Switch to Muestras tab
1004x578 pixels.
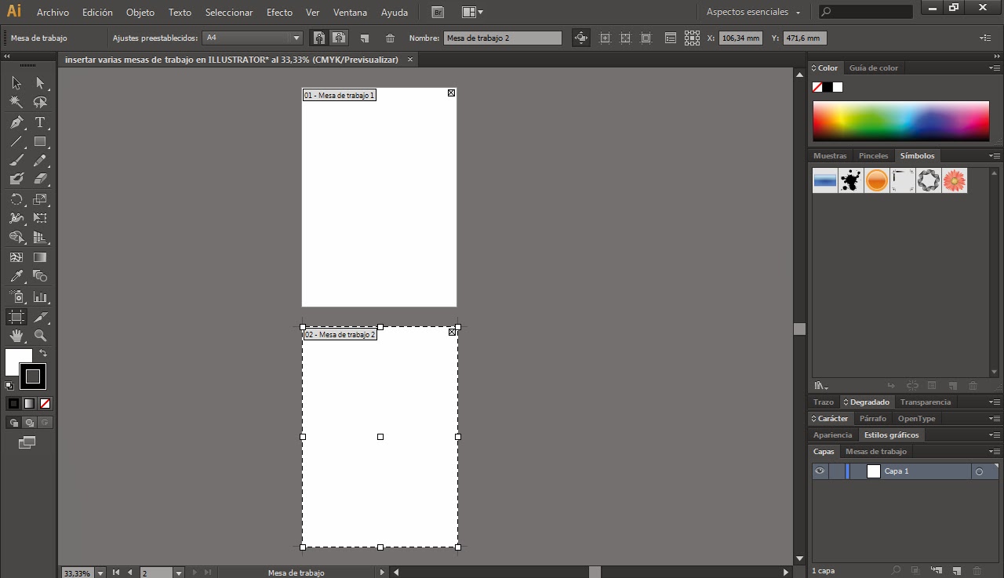click(830, 156)
